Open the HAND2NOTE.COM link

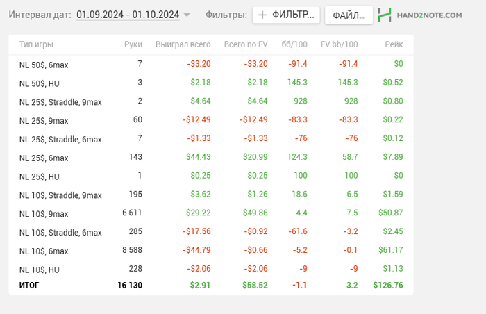coord(429,15)
